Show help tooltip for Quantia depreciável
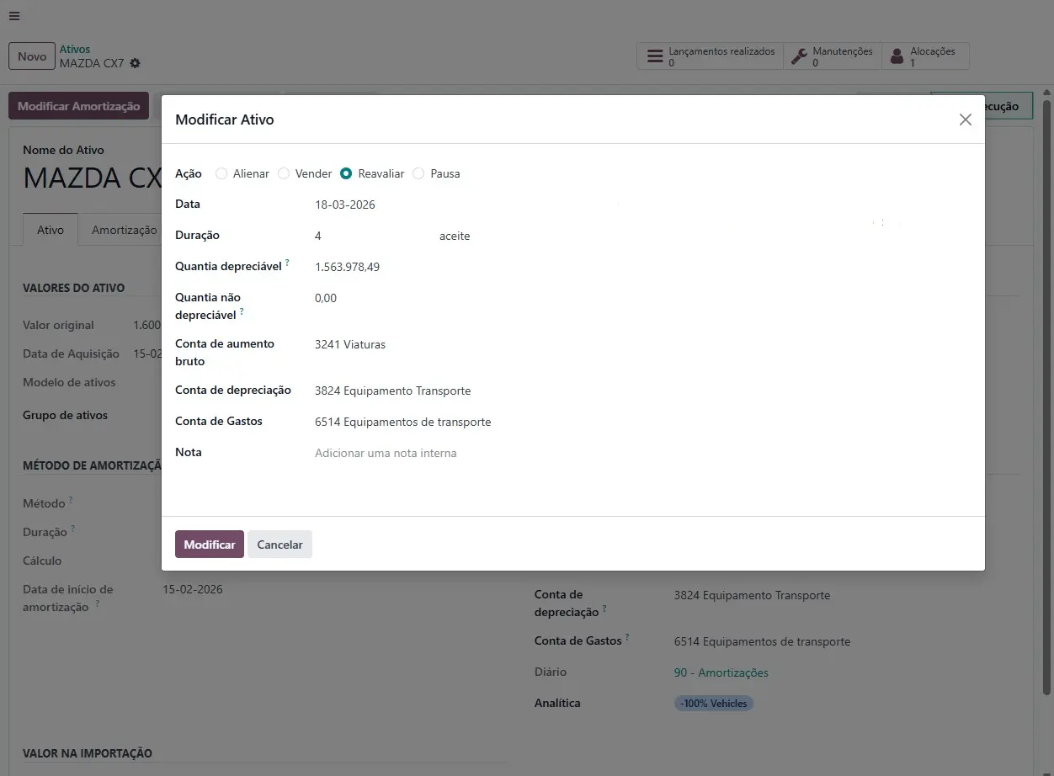 [287, 263]
